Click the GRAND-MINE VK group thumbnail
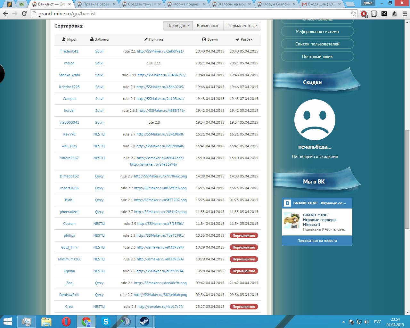This screenshot has width=410, height=328. click(x=291, y=220)
